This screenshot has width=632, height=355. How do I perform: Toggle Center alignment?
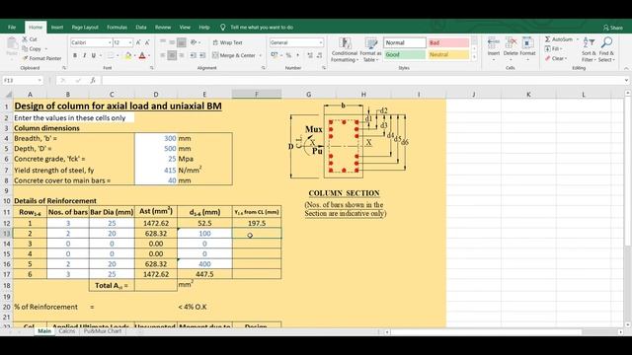point(172,55)
